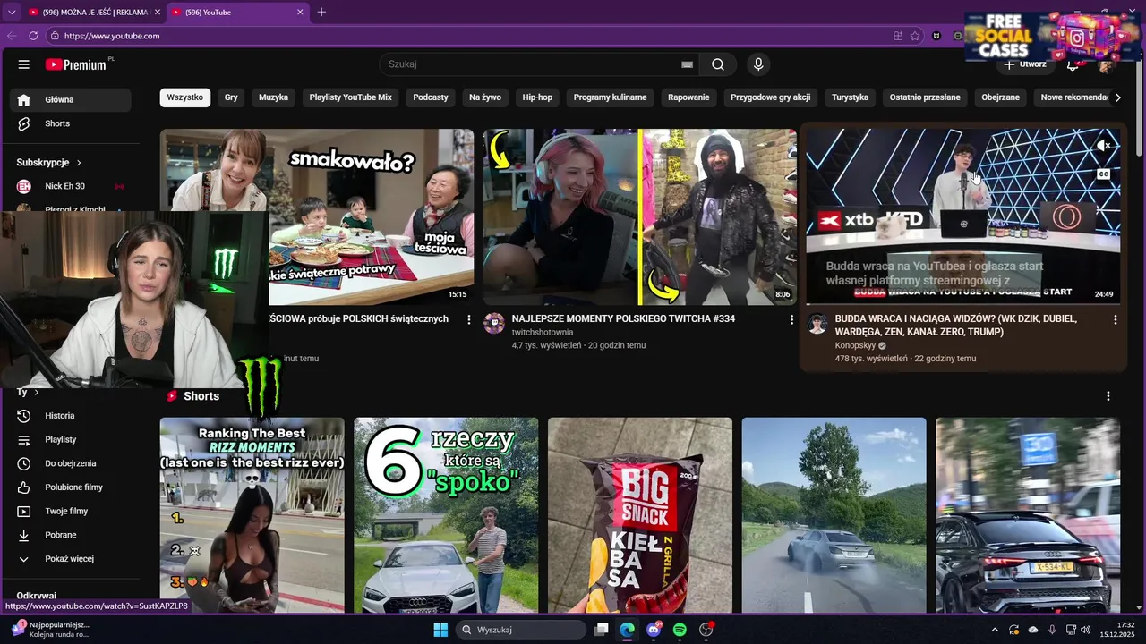Viewport: 1146px width, 644px height.
Task: Select the Muzyka chip
Action: coord(273,97)
